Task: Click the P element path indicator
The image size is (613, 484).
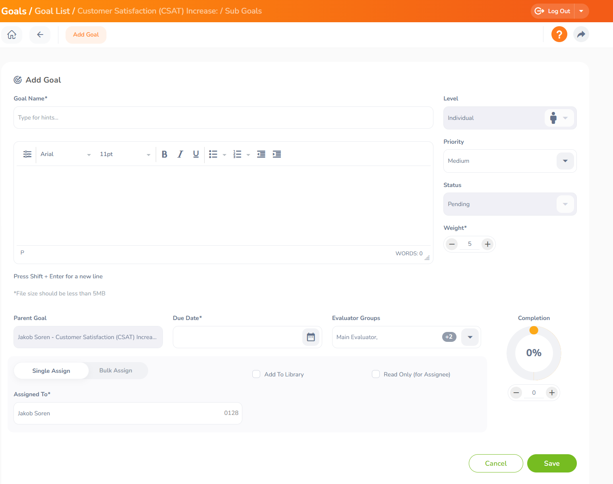Action: tap(22, 253)
